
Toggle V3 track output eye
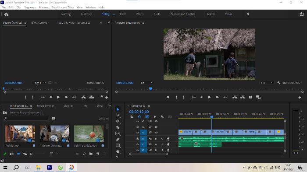pos(156,121)
